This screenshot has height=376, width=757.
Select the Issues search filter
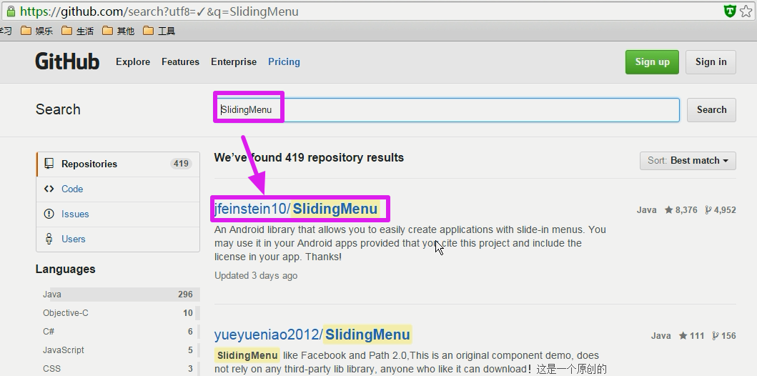pos(118,214)
